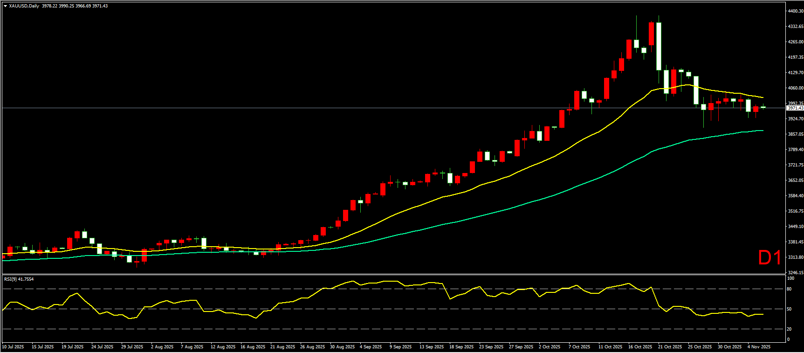Select the 4 Nov 2025 date label
This screenshot has width=804, height=353.
(x=759, y=347)
